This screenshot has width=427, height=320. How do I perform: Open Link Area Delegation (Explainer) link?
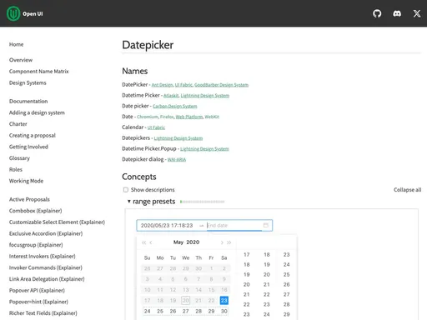click(47, 279)
